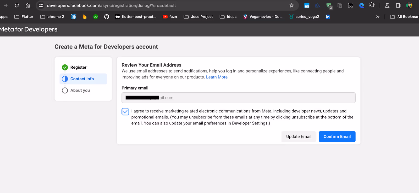Click the Review Your Email Address heading

point(151,65)
